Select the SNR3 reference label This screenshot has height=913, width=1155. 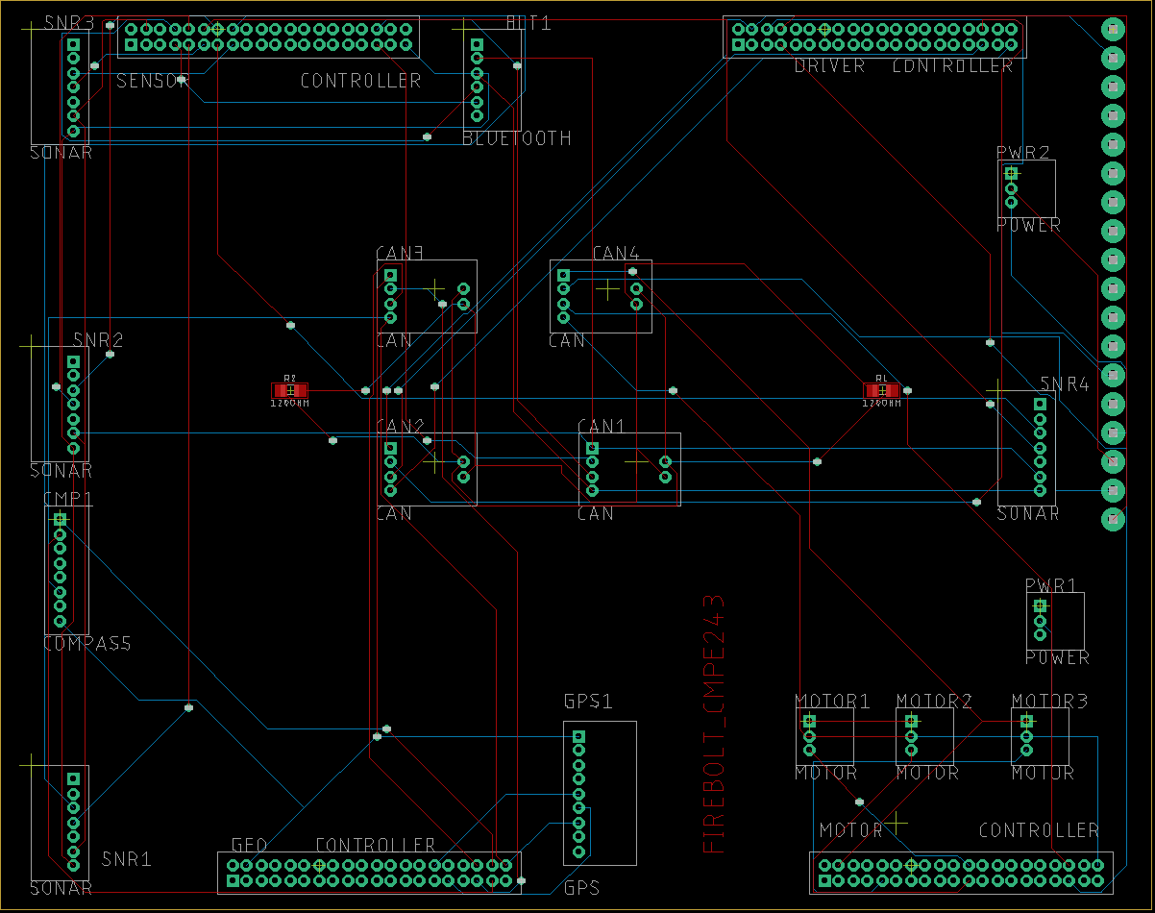click(x=69, y=23)
